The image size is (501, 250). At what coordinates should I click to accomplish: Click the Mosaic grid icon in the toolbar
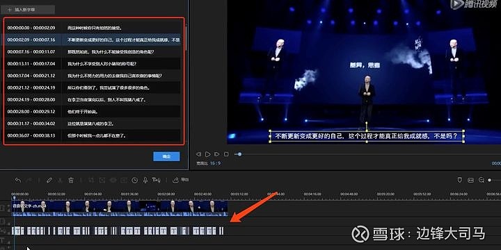(x=113, y=180)
